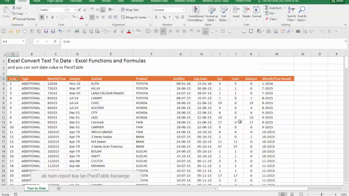Click the Decrease Font Size icon in ribbon
Screen dimensions: 349x196
click(x=85, y=10)
